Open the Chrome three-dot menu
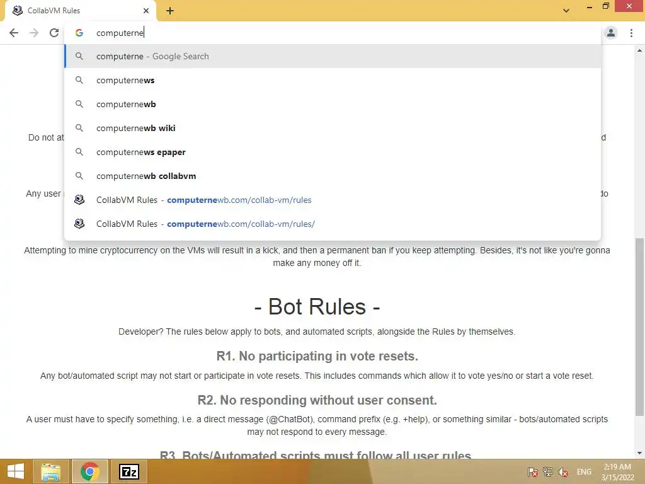Screen dimensions: 645x484 tap(631, 33)
